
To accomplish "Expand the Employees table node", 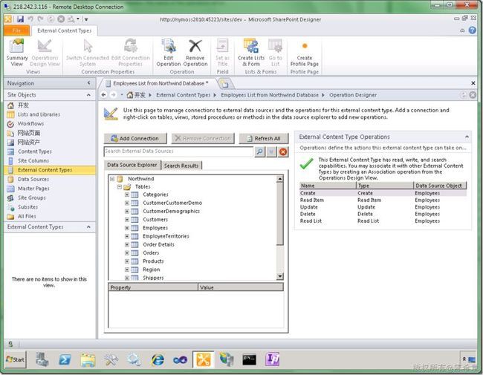I will pos(126,228).
